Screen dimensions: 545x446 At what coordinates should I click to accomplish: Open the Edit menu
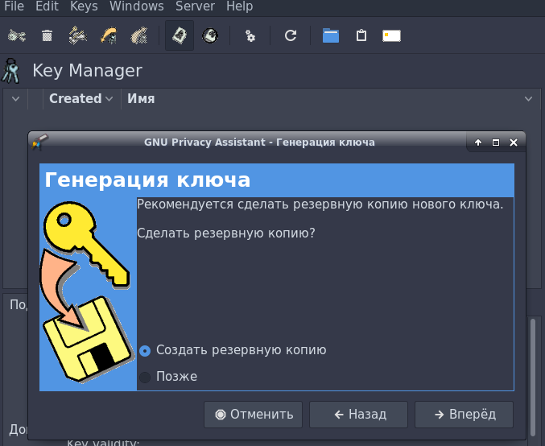click(x=47, y=6)
